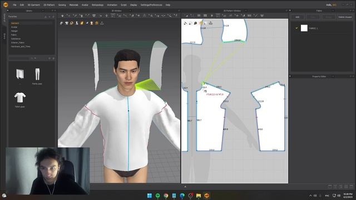Select the FABRIC 1 white color swatch
Viewport: 356px width, 200px height.
pos(304,28)
